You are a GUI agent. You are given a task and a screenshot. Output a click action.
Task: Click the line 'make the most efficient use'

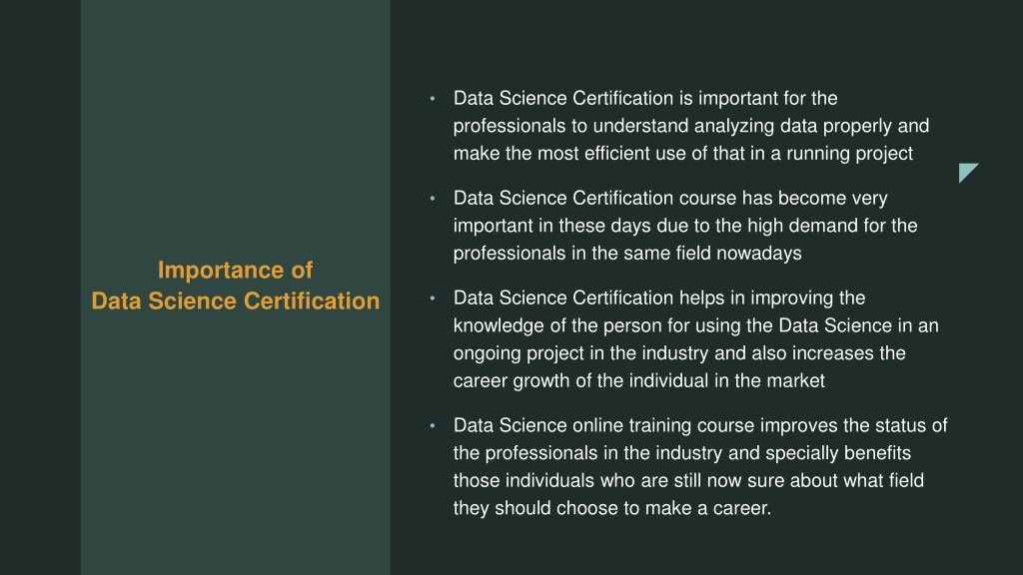coord(683,153)
